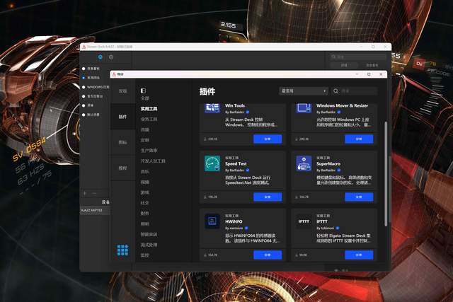Focus the store search input field
Viewport: 453px width, 302px height.
[359, 91]
